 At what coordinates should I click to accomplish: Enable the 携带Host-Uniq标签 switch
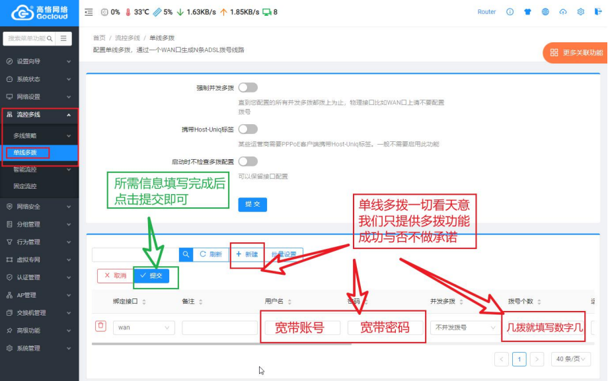[248, 129]
